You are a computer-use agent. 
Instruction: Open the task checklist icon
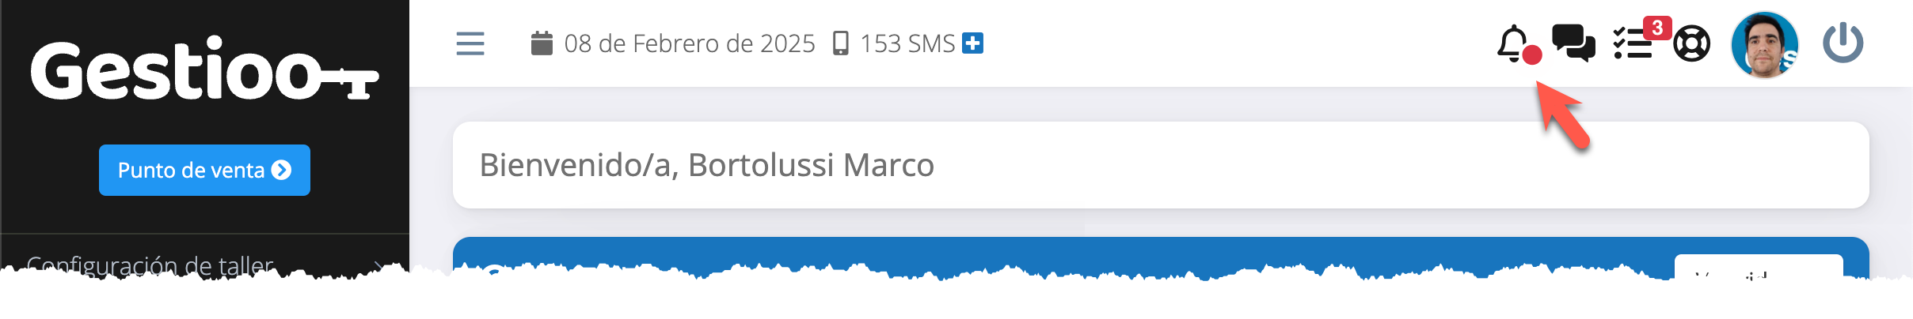[x=1633, y=44]
